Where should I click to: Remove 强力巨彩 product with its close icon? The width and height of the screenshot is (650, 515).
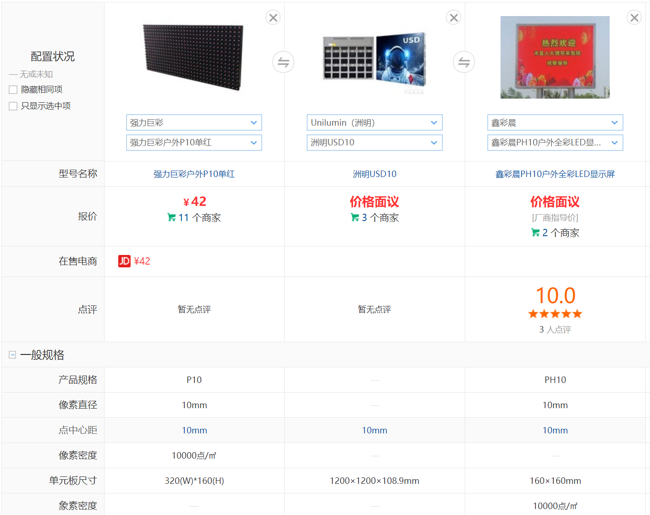[273, 18]
